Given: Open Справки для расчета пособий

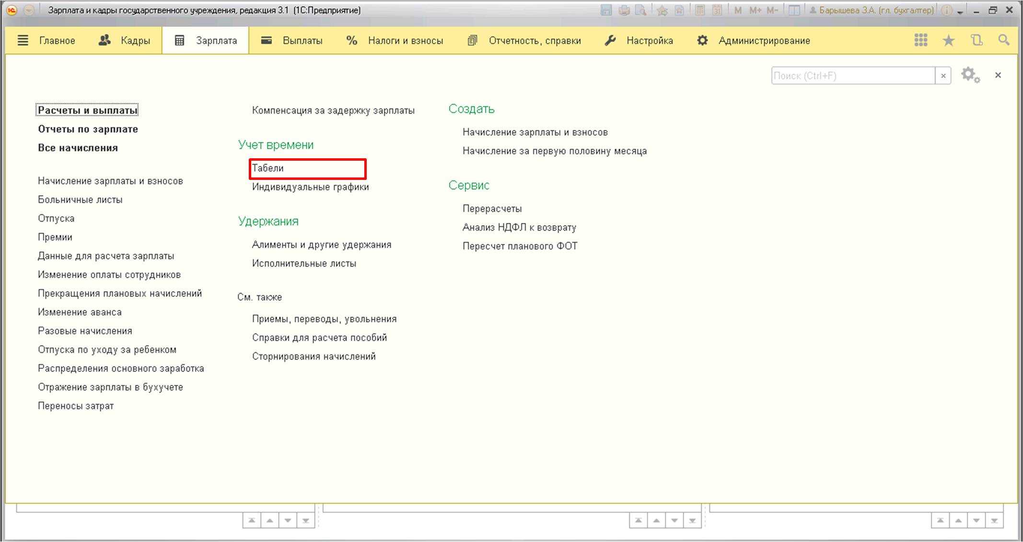Looking at the screenshot, I should coord(320,337).
